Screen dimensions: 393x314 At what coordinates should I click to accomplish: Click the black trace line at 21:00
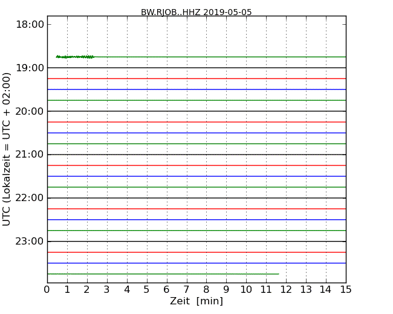(197, 155)
